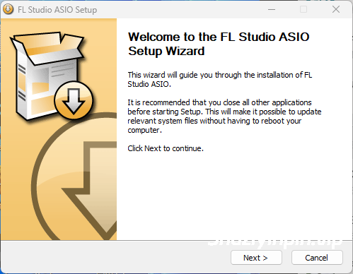Click the striped side of the box illustration
This screenshot has width=353, height=274.
point(22,83)
